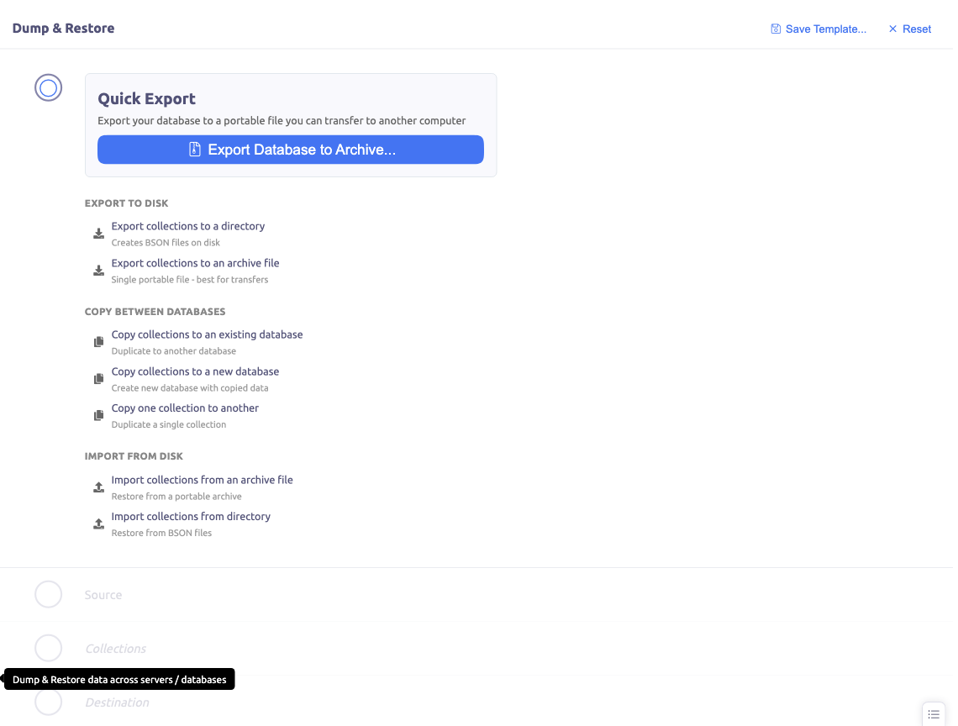Click the Save Template floppy disk icon
This screenshot has width=958, height=726.
point(776,29)
